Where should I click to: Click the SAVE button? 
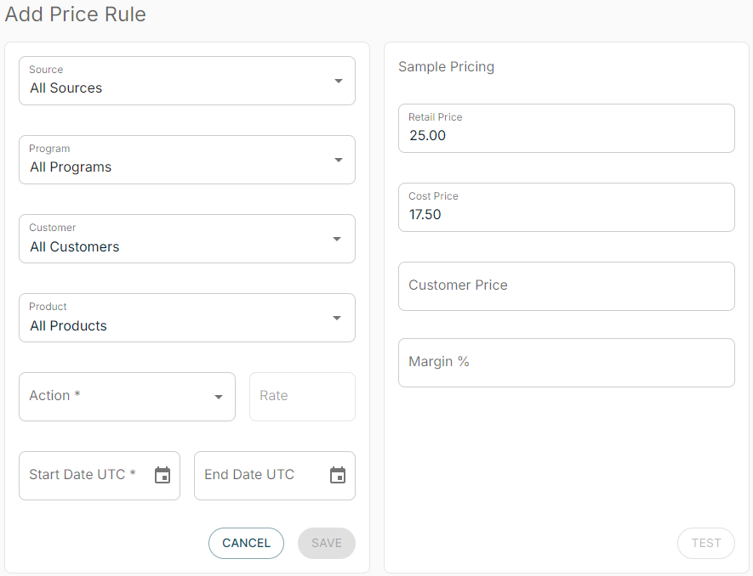326,543
